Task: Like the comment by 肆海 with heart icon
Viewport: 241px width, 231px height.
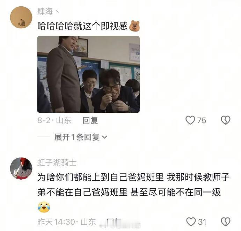Action: click(x=190, y=120)
